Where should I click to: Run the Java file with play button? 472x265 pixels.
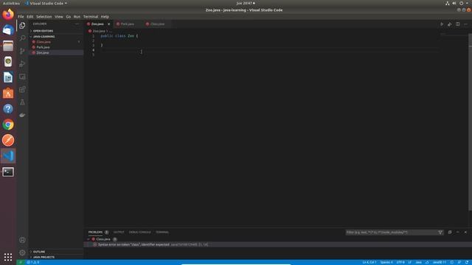pyautogui.click(x=442, y=24)
